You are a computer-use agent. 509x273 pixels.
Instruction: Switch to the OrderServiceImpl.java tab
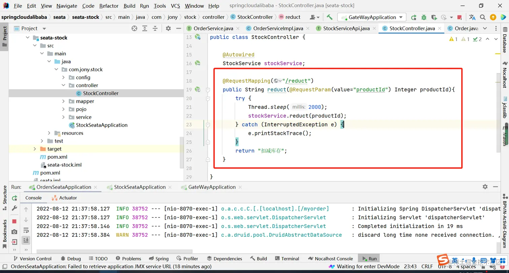(278, 29)
